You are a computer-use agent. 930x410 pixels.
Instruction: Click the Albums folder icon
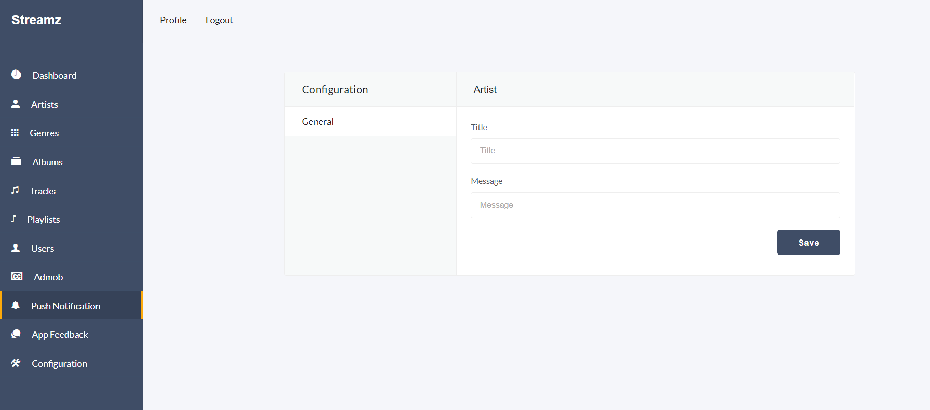click(17, 162)
